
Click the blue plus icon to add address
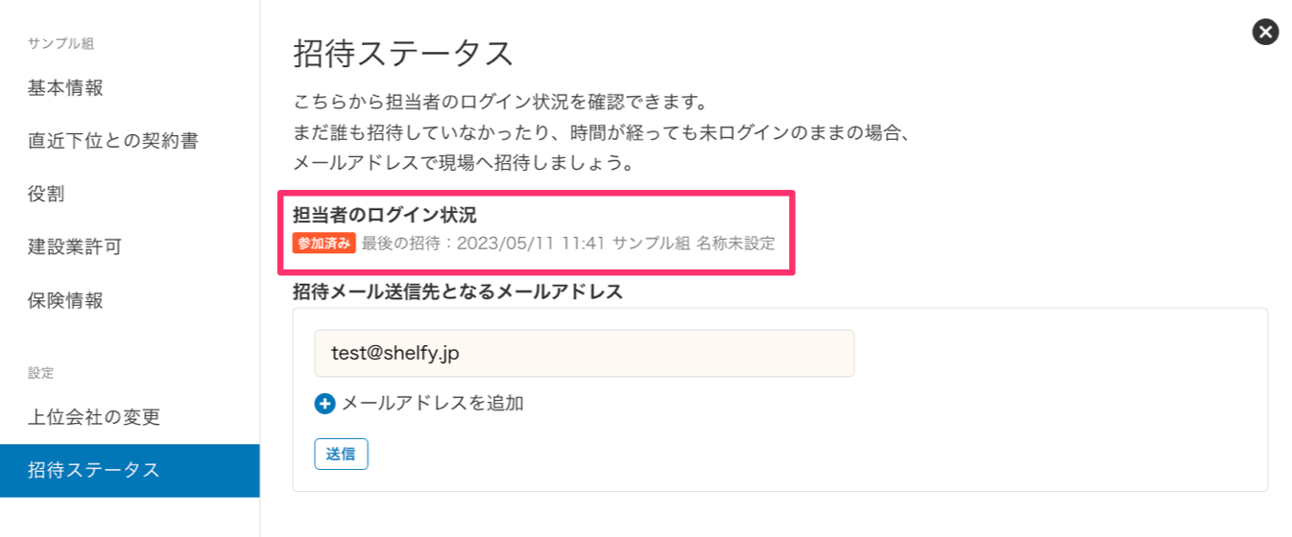[x=324, y=404]
